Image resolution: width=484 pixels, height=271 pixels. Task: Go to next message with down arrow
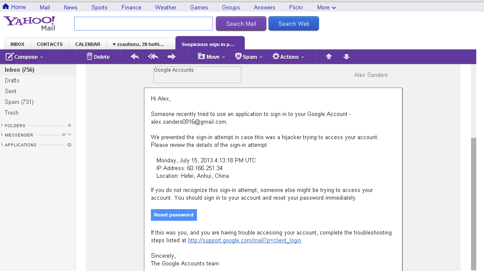347,57
